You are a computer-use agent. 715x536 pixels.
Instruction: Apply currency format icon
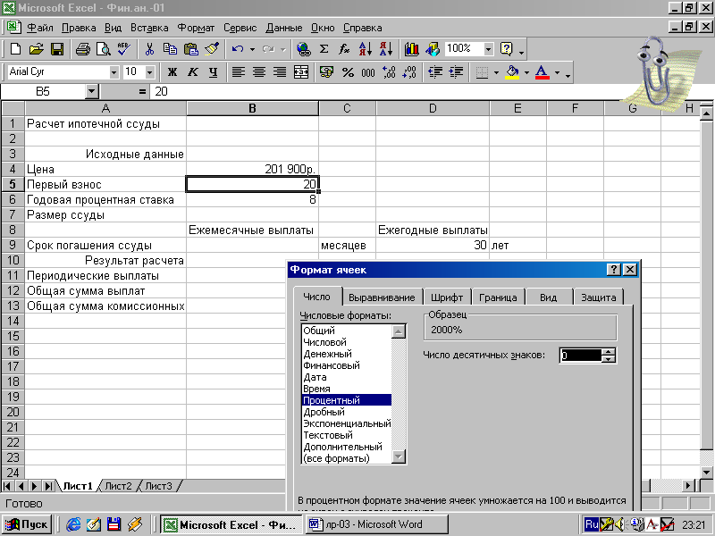(326, 72)
